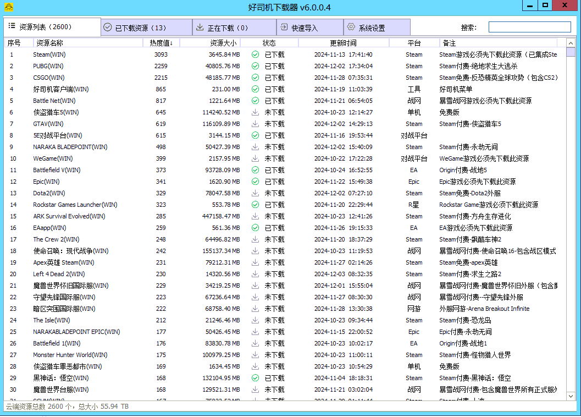The width and height of the screenshot is (581, 417).
Task: Open the 已下载资源 (13) tab
Action: 146,28
